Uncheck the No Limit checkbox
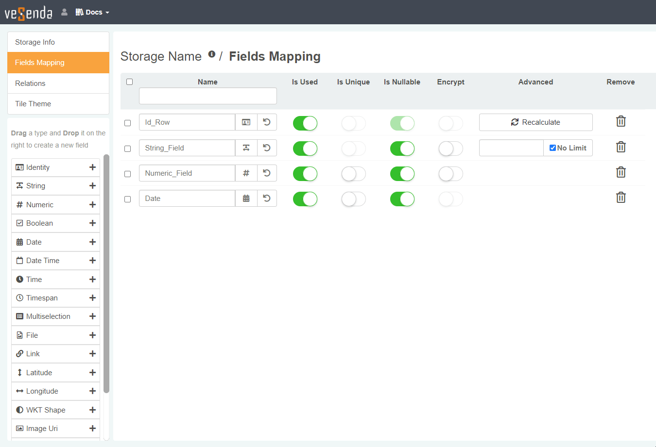Image resolution: width=656 pixels, height=447 pixels. [x=552, y=148]
